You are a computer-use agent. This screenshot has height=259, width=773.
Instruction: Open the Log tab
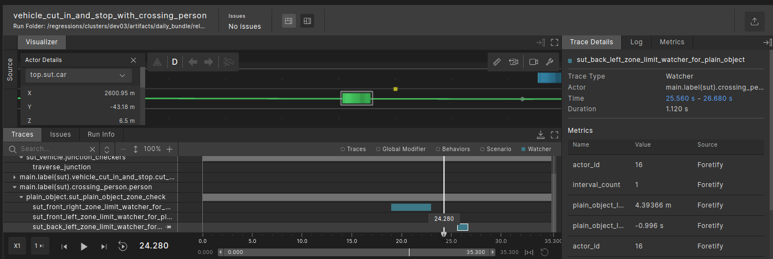(636, 42)
